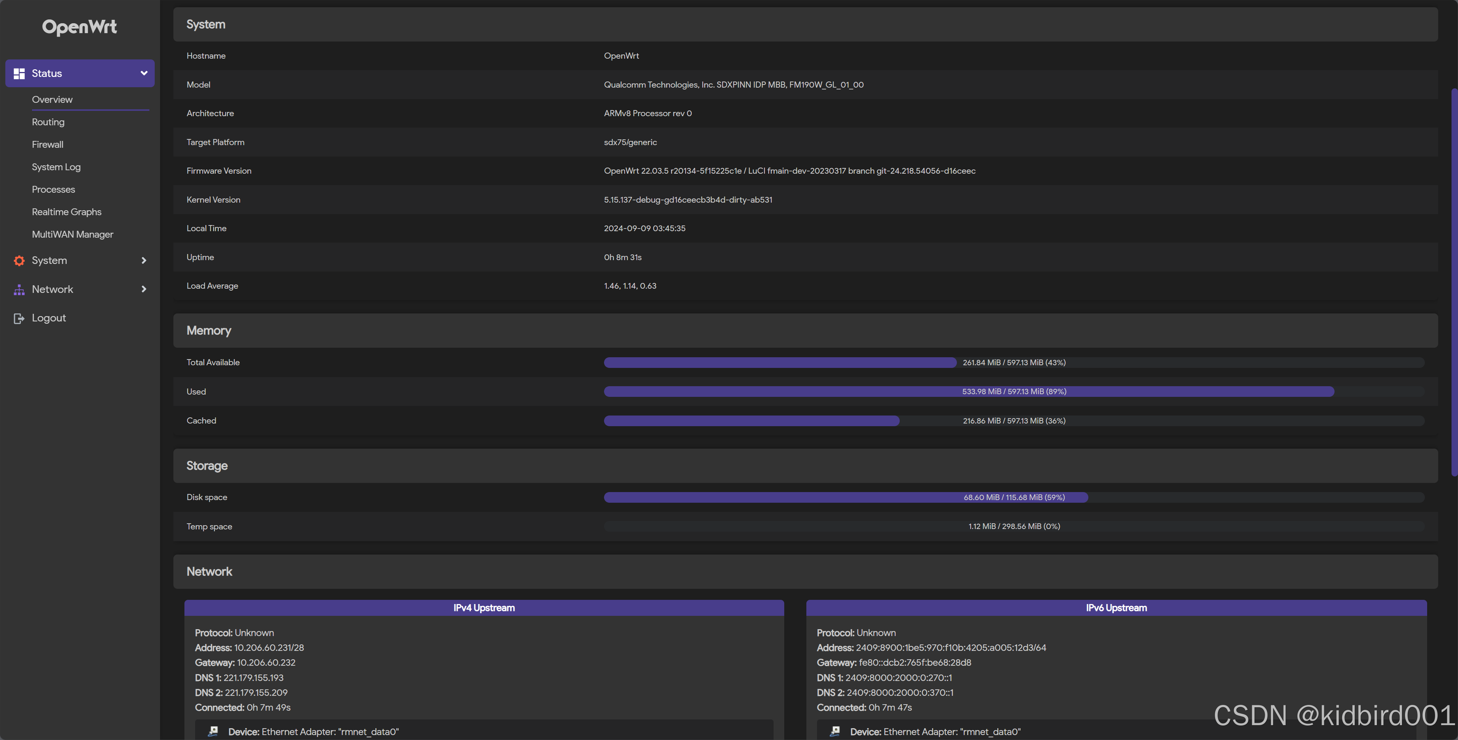Open the Overview page

[x=52, y=99]
